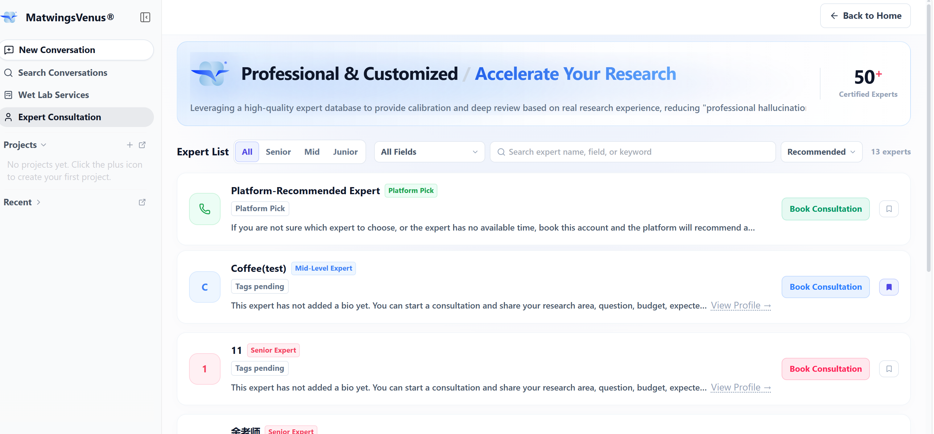Book Consultation with Coffee(test)
934x434 pixels.
click(x=825, y=287)
